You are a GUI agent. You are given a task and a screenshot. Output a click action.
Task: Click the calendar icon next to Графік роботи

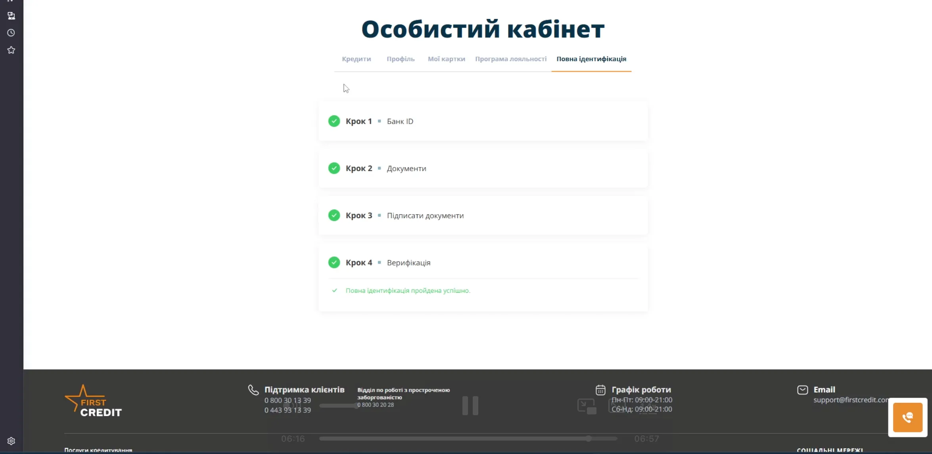(x=600, y=389)
